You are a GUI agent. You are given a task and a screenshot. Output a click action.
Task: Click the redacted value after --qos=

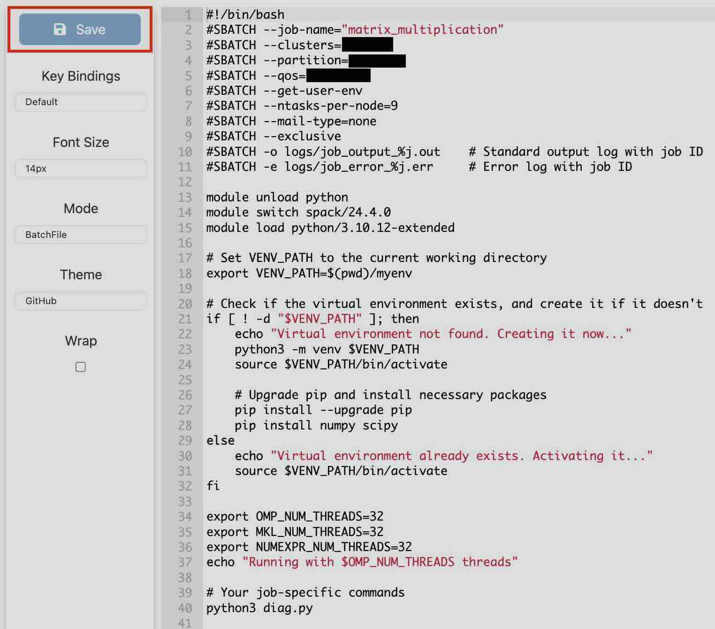point(338,76)
